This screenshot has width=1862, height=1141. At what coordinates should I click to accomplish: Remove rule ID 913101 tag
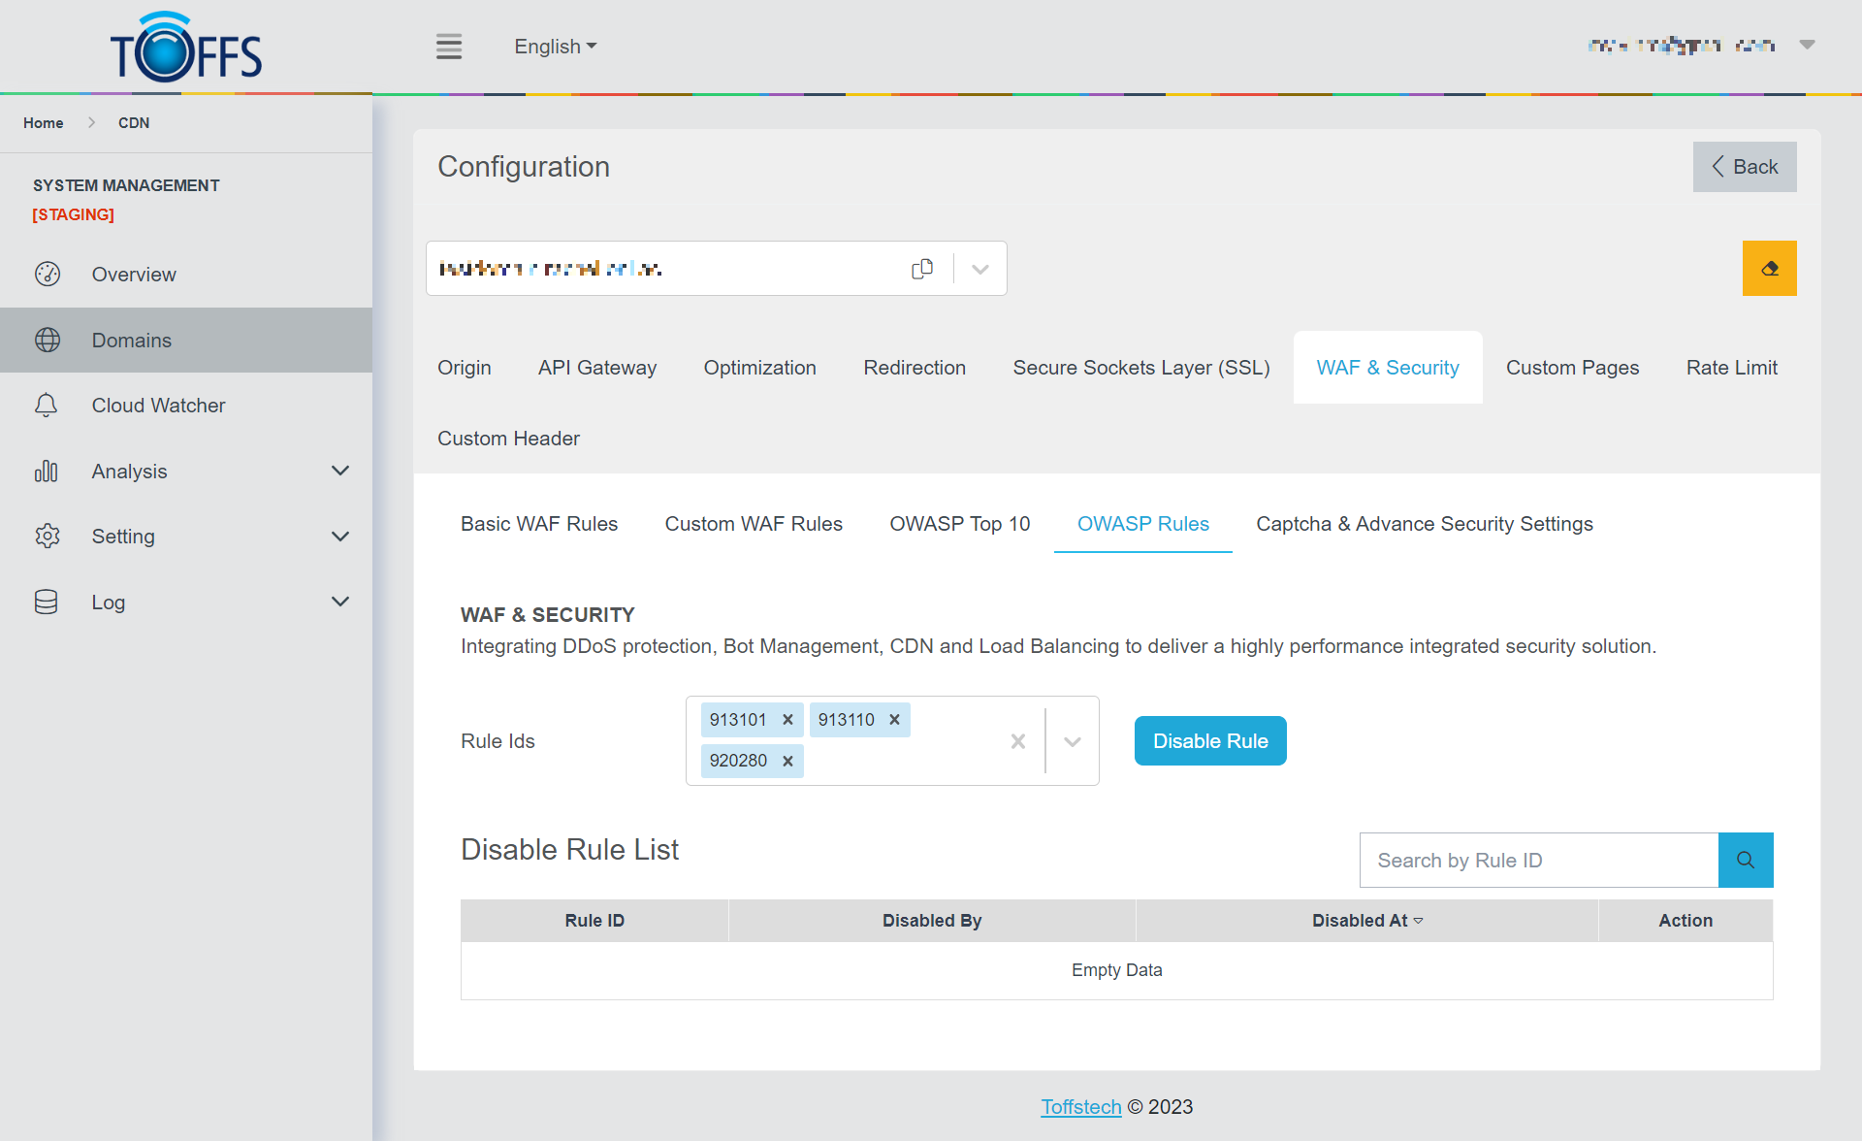(x=787, y=720)
